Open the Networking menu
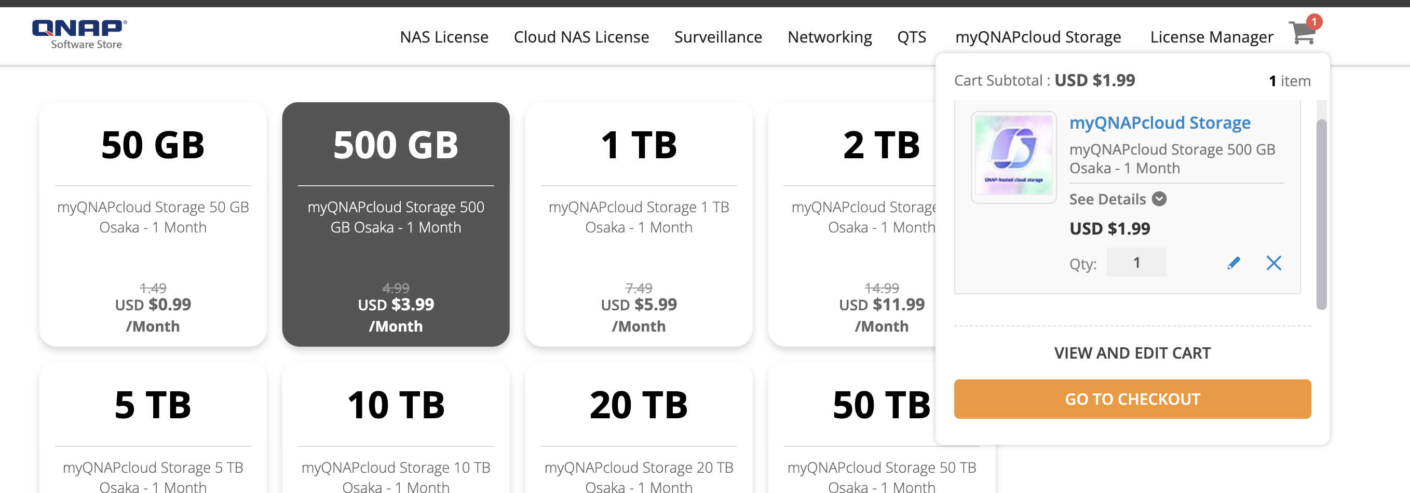The height and width of the screenshot is (493, 1410). pos(829,37)
